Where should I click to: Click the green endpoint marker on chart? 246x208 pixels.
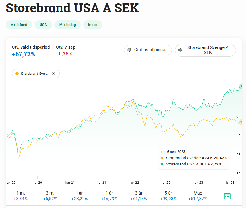241,87
